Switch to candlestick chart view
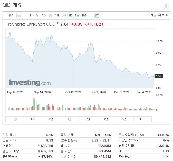 (11, 15)
